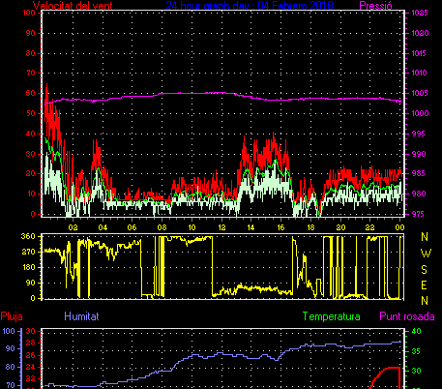The image size is (442, 389).
Task: Click the 08 hour mark on time axis
Action: [x=162, y=227]
